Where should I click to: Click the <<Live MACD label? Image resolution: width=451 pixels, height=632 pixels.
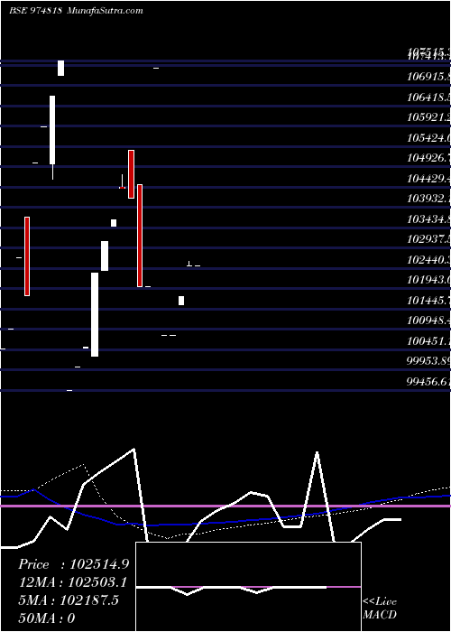[x=380, y=608]
